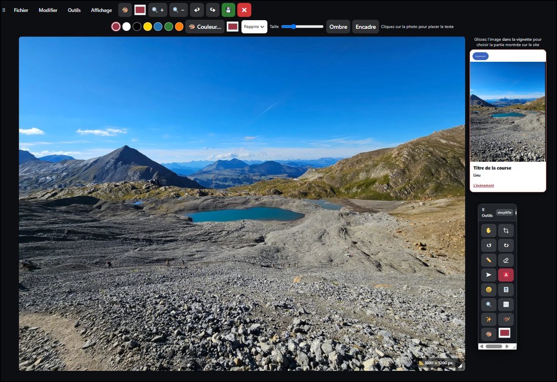Click the L'événement link in preview card
This screenshot has width=557, height=382.
tap(484, 185)
